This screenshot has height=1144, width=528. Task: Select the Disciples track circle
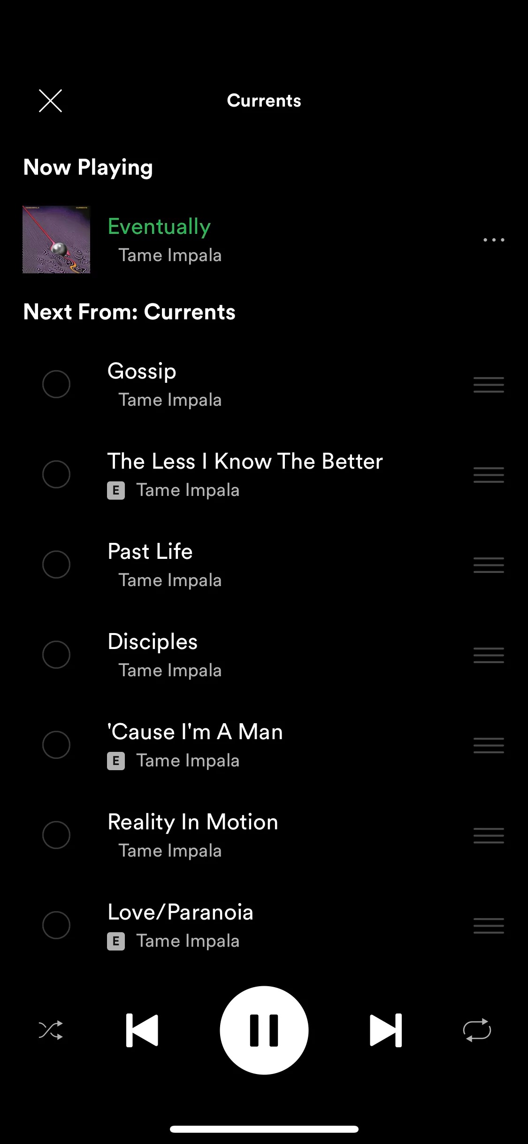(x=56, y=655)
